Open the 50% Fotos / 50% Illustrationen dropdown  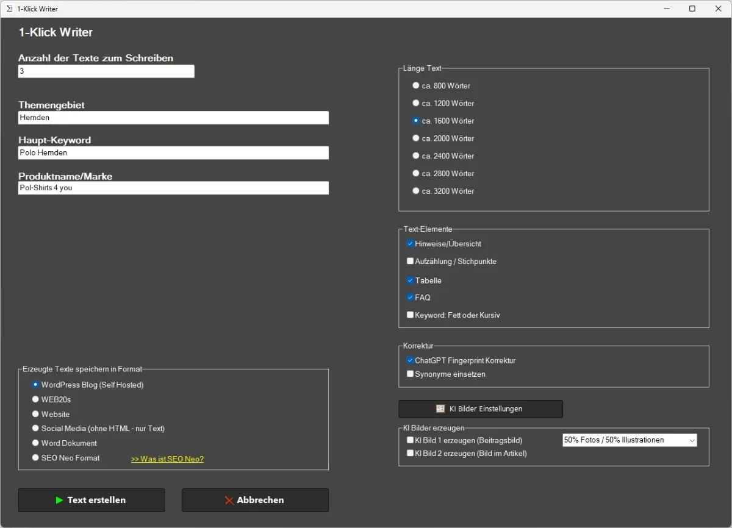(630, 440)
